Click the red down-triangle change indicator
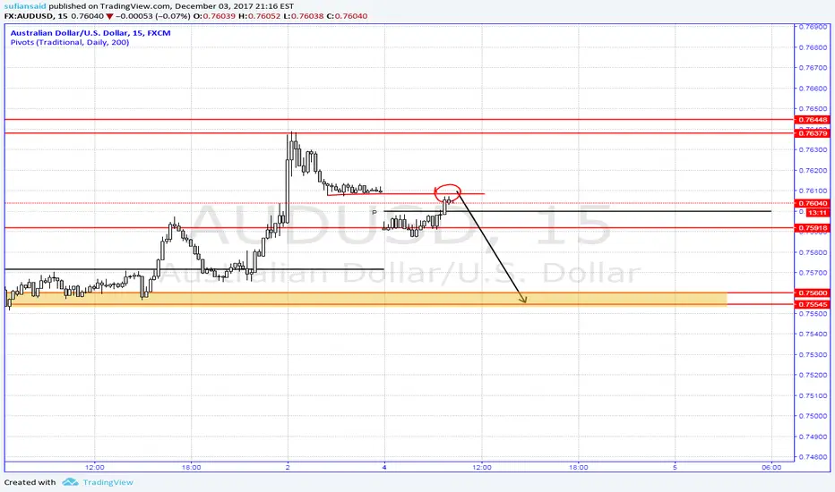The width and height of the screenshot is (835, 492). point(109,16)
